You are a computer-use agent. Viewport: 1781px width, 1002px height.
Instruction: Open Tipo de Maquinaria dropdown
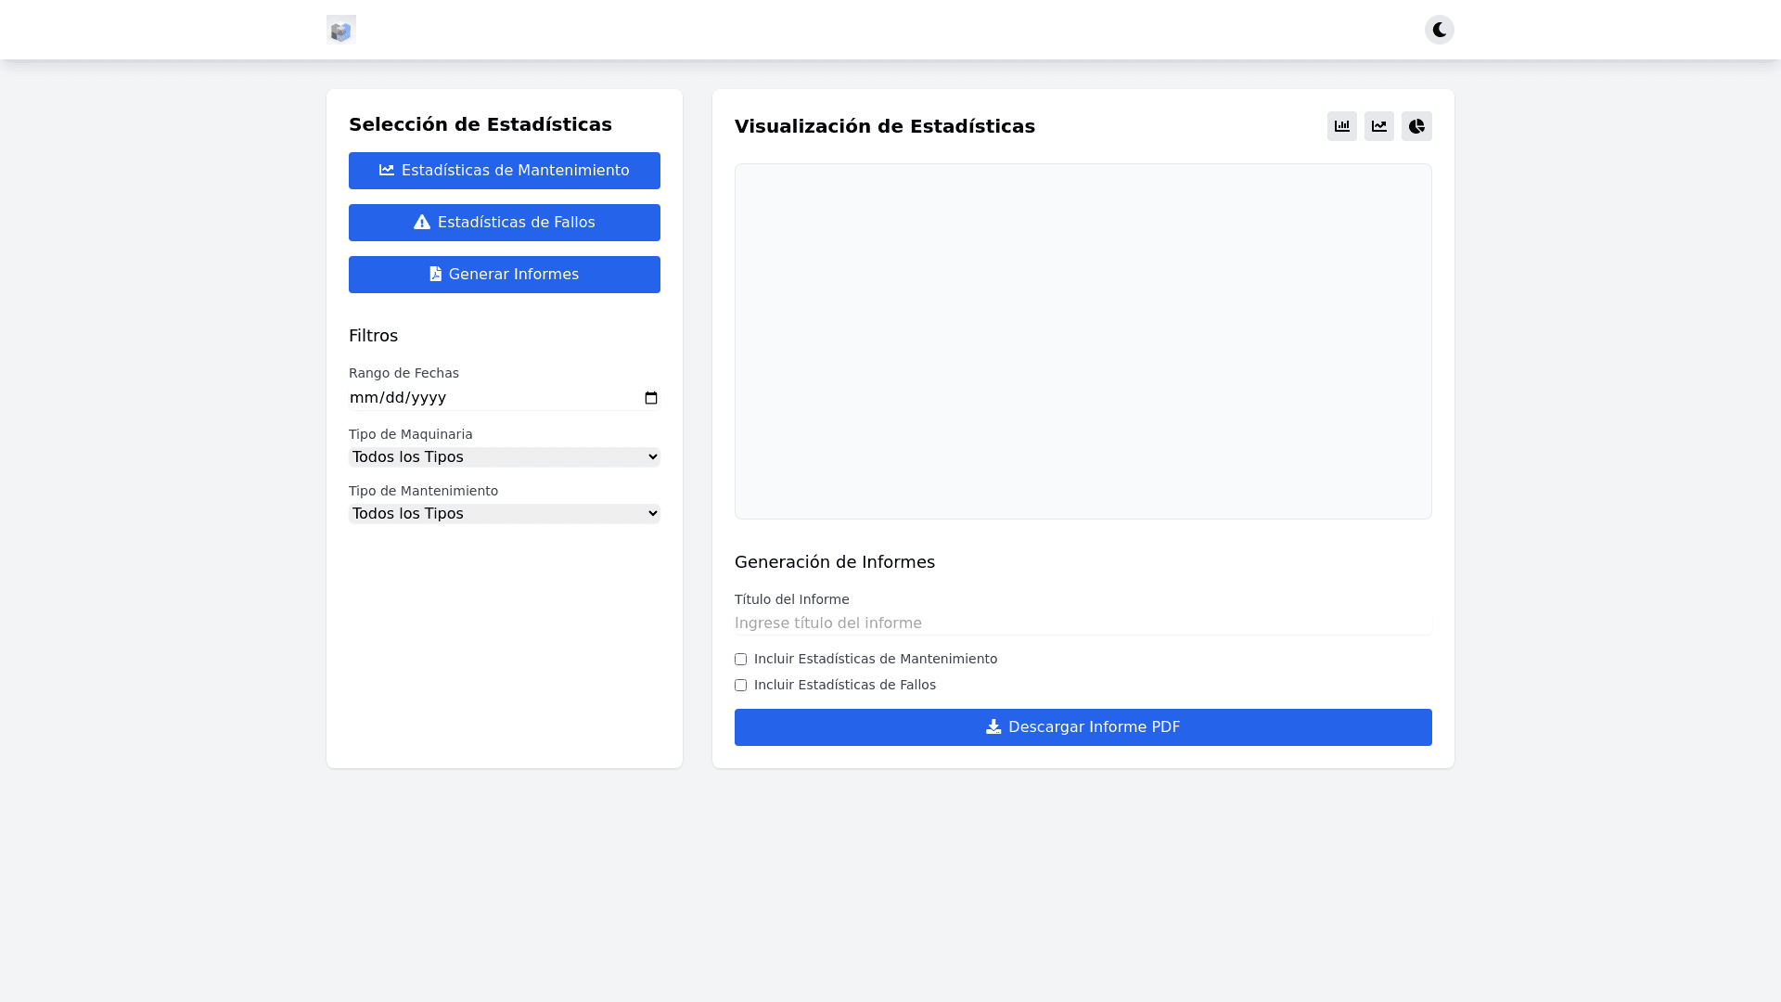[504, 457]
